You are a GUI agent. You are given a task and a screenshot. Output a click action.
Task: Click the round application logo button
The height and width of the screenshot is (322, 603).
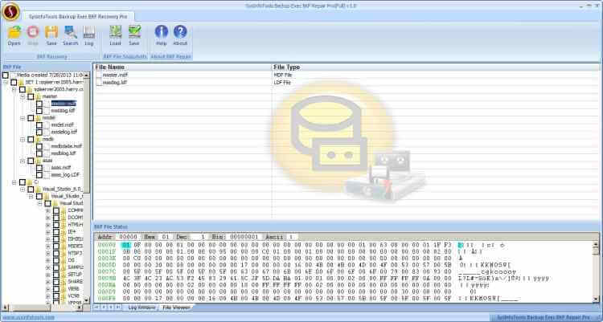tap(10, 11)
